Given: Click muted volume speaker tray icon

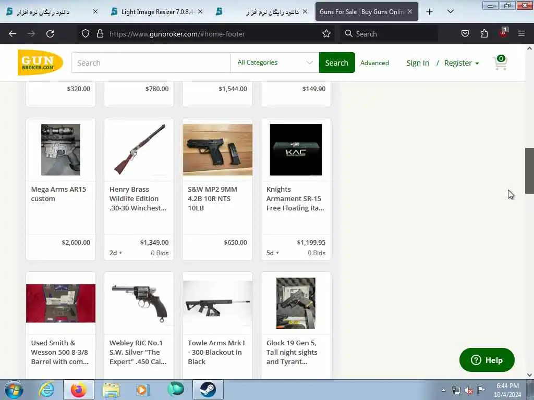Looking at the screenshot, I should click(x=469, y=391).
